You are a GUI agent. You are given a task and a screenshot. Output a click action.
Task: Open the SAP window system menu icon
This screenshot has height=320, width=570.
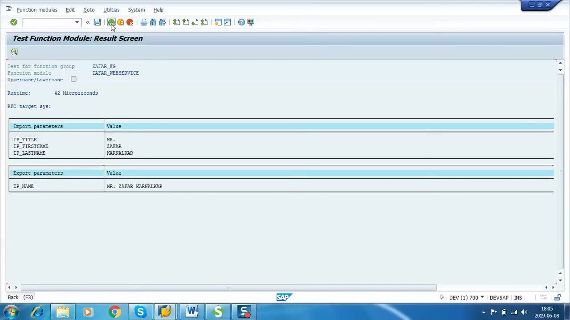[8, 9]
